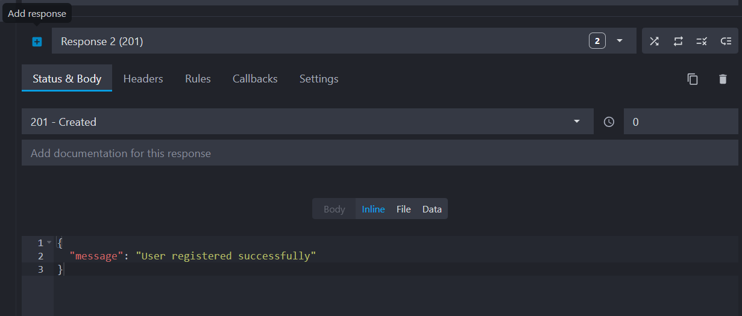Duplicate the current response

(x=693, y=79)
